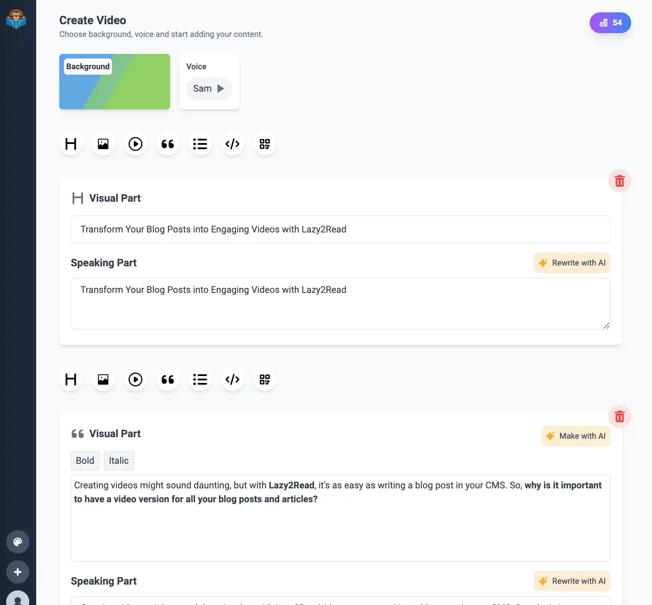The height and width of the screenshot is (605, 652).
Task: Click Rewrite with AI for quote block
Action: pos(572,581)
